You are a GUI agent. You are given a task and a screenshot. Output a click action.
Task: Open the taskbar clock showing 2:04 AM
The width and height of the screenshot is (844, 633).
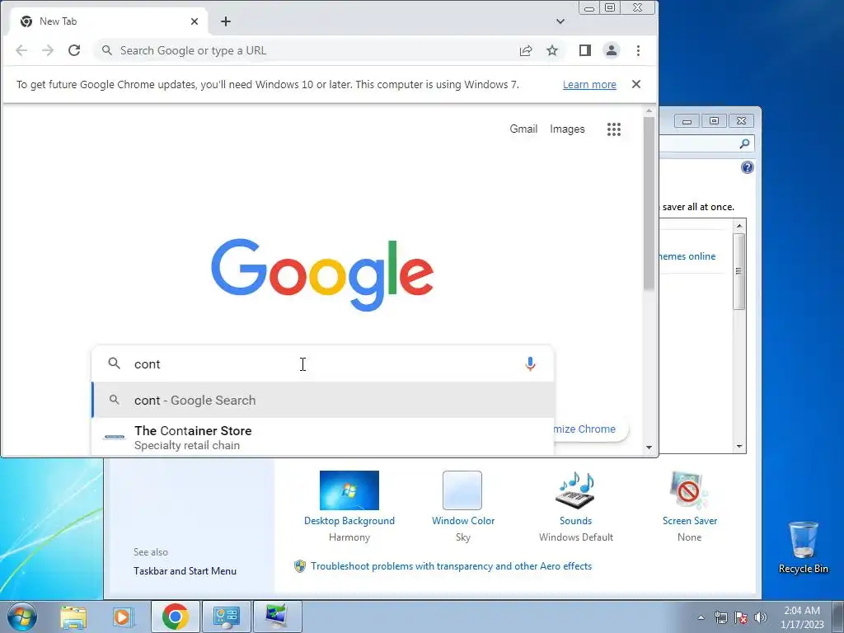click(x=802, y=617)
